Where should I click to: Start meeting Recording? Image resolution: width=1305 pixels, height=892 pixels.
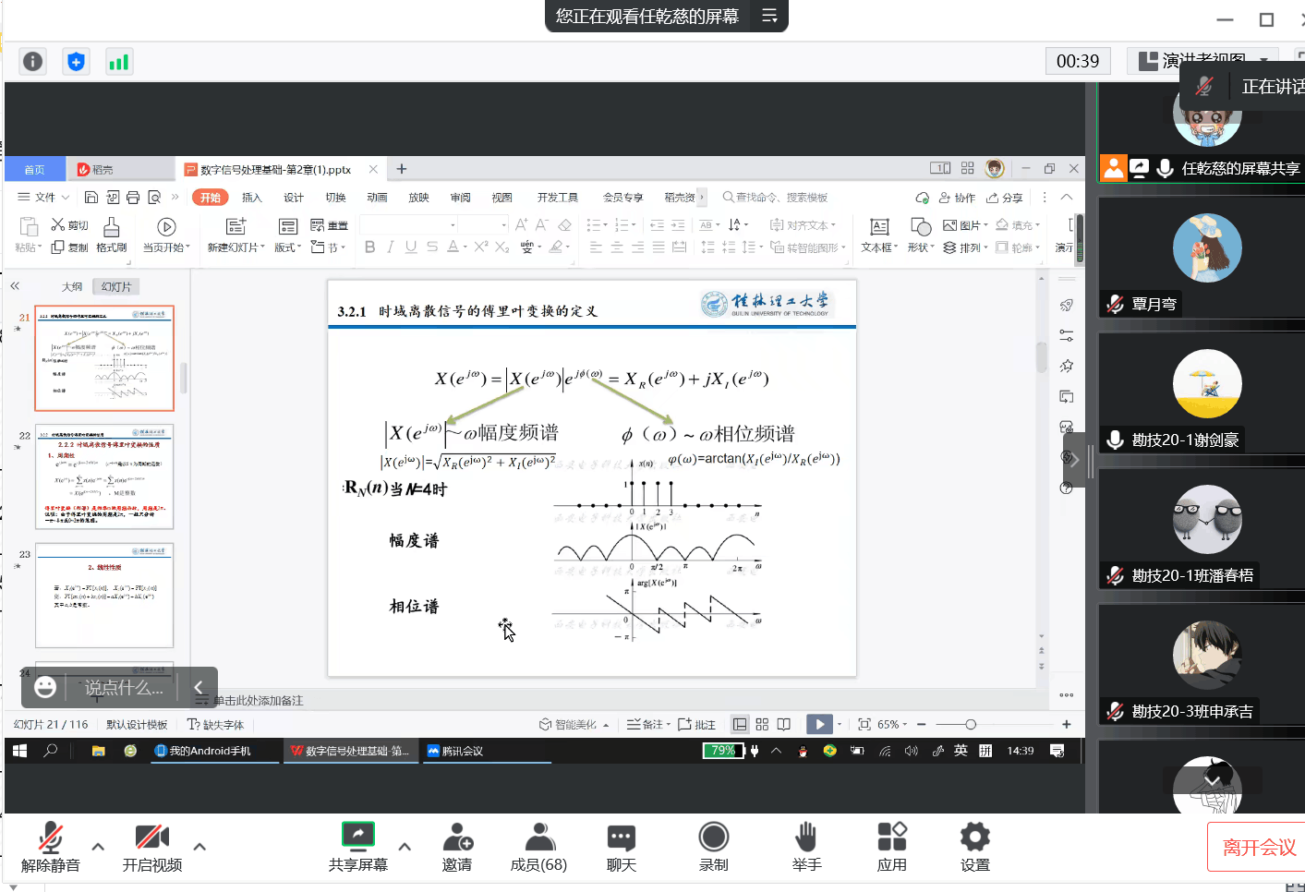[713, 837]
